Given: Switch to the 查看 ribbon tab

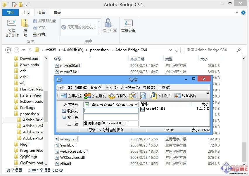Looking at the screenshot, I should pos(57,13).
